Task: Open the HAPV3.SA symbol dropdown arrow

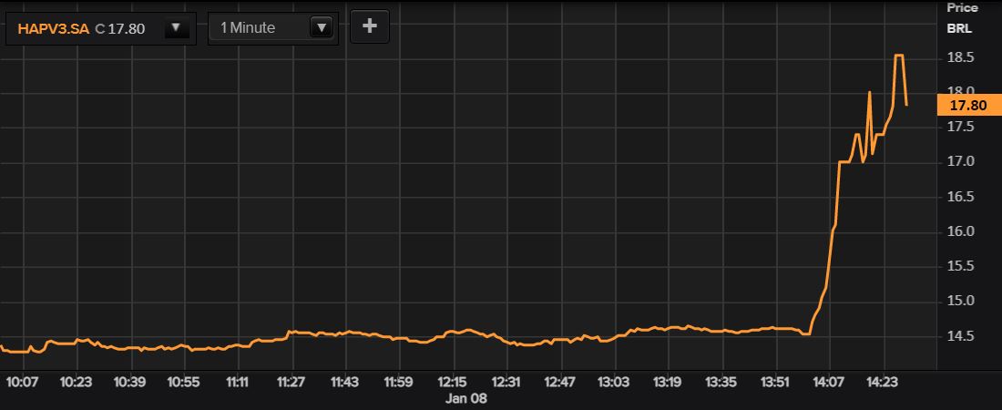Action: coord(177,28)
